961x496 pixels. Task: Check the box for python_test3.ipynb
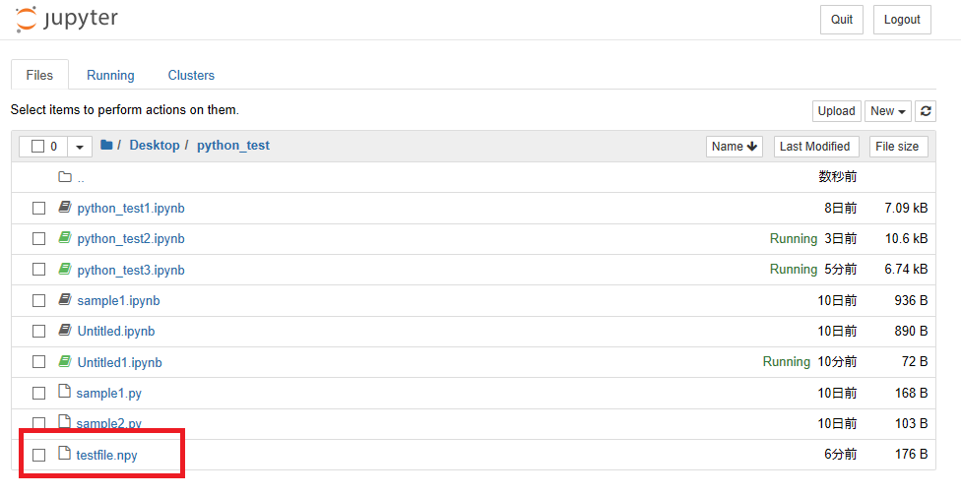(38, 270)
